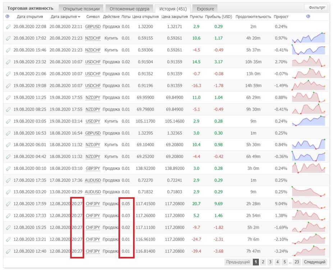
Task: Go to page 2 of history
Action: coord(263,262)
